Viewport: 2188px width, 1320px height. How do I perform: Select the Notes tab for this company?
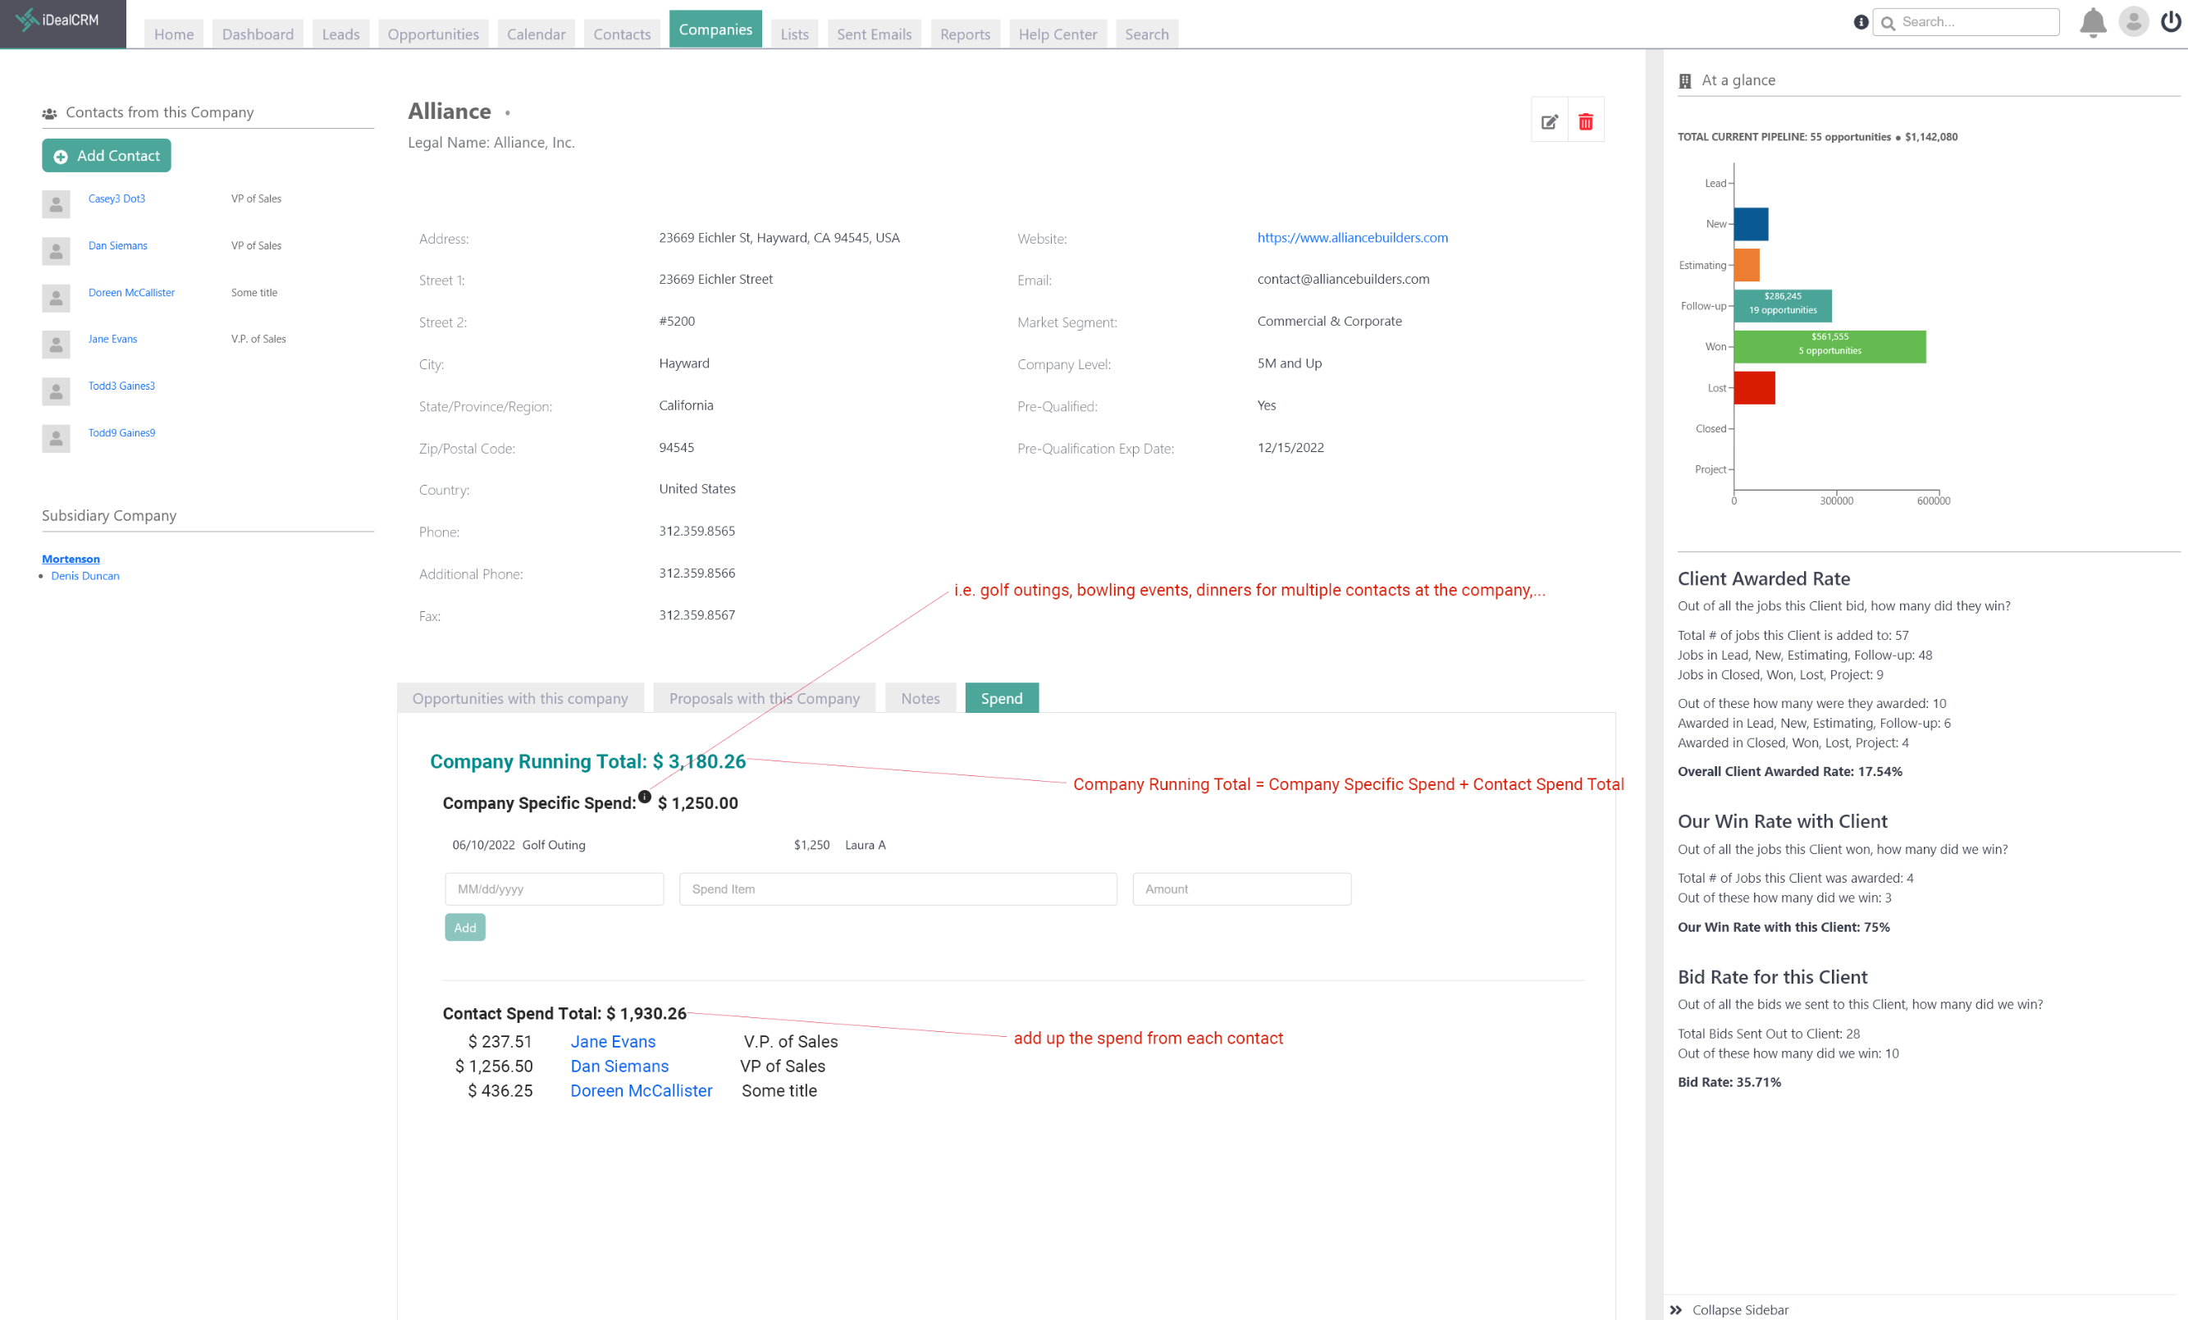[x=919, y=698]
